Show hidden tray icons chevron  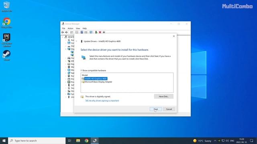pyautogui.click(x=215, y=141)
